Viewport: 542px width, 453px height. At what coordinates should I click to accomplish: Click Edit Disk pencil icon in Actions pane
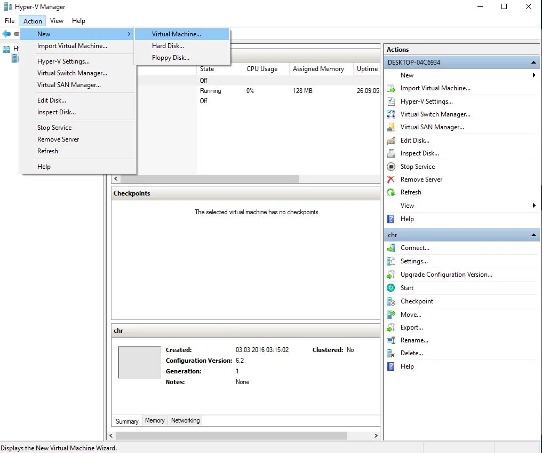coord(391,140)
